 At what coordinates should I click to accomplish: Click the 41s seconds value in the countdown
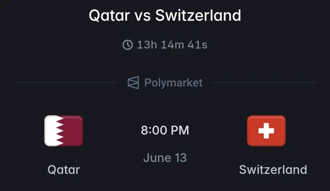tap(198, 45)
